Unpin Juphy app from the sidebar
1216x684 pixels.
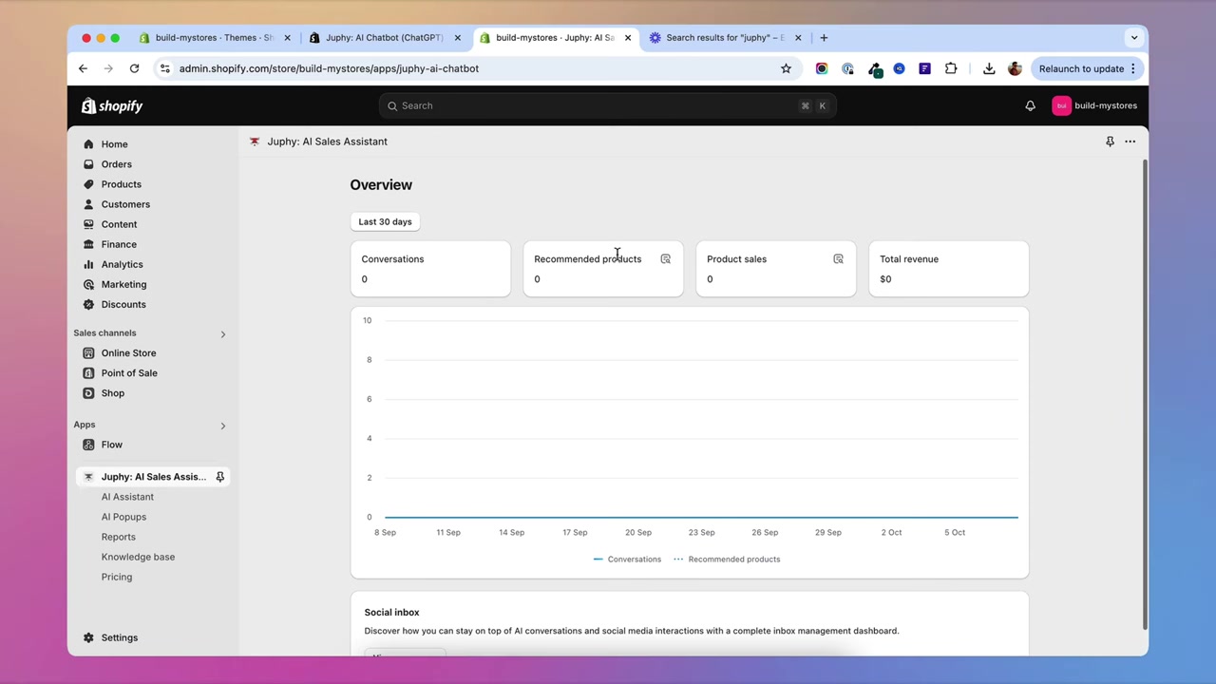pyautogui.click(x=219, y=477)
